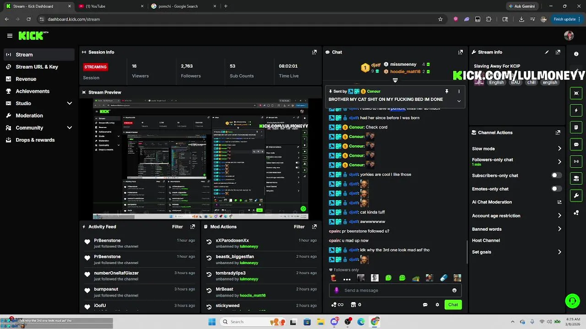Open profile avatar at top right
Image resolution: width=586 pixels, height=329 pixels.
tap(569, 36)
